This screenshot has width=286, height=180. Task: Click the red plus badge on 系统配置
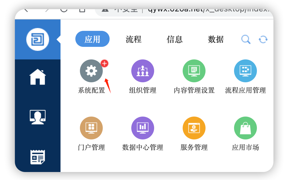105,63
